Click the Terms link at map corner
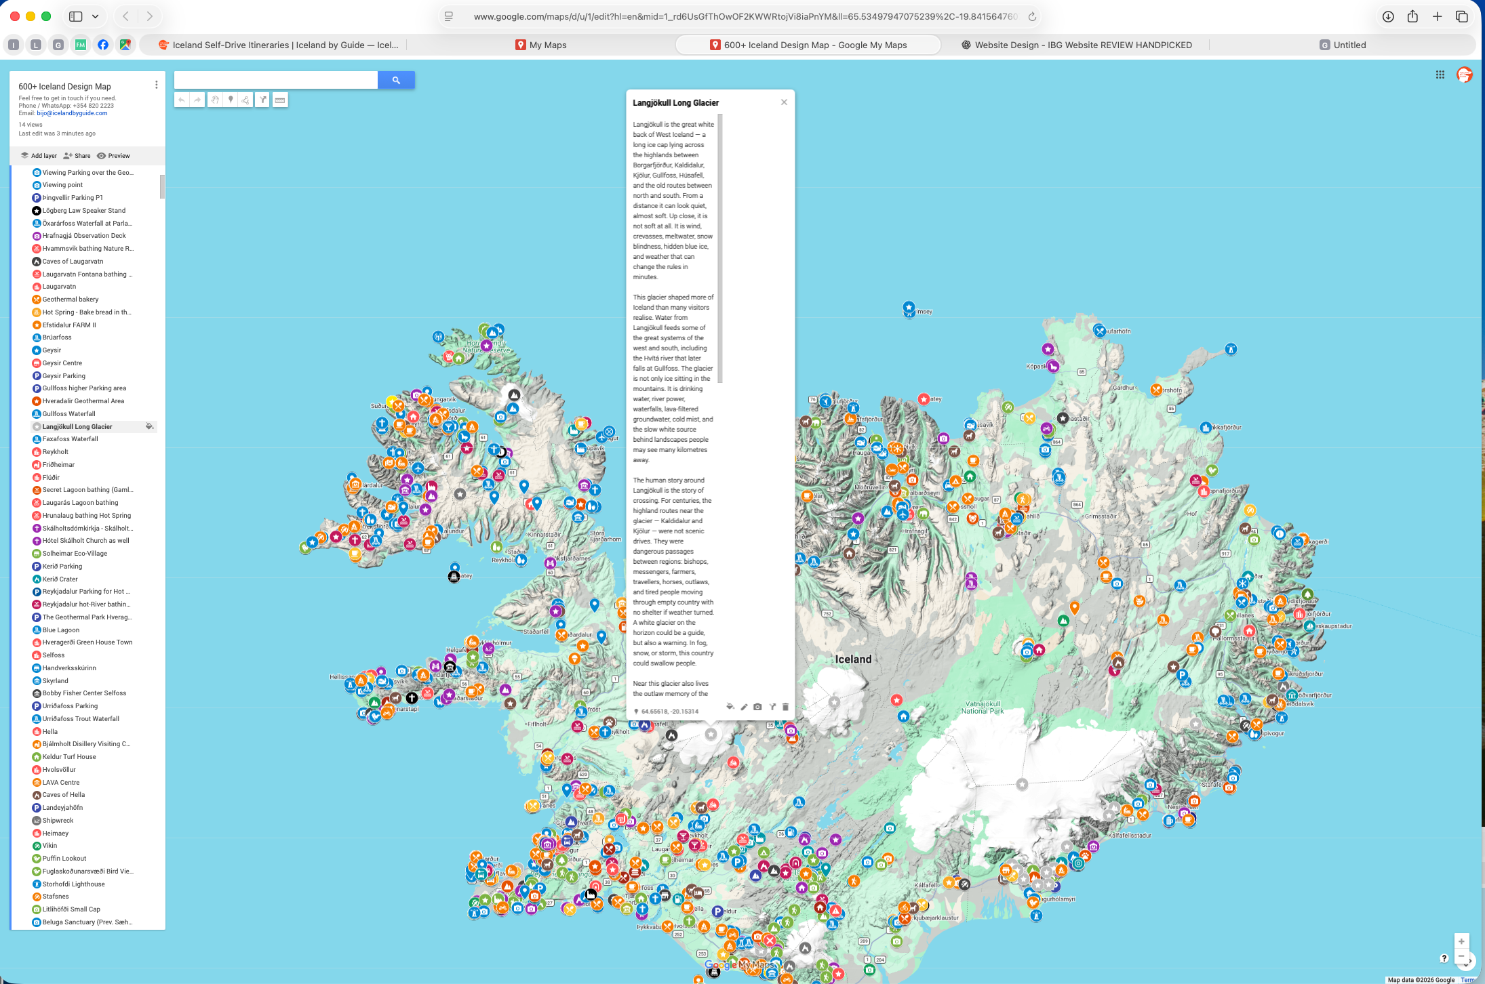The height and width of the screenshot is (984, 1485). click(1467, 980)
